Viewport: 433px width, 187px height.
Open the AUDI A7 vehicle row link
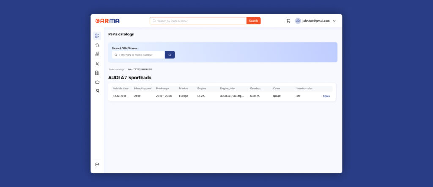point(326,96)
